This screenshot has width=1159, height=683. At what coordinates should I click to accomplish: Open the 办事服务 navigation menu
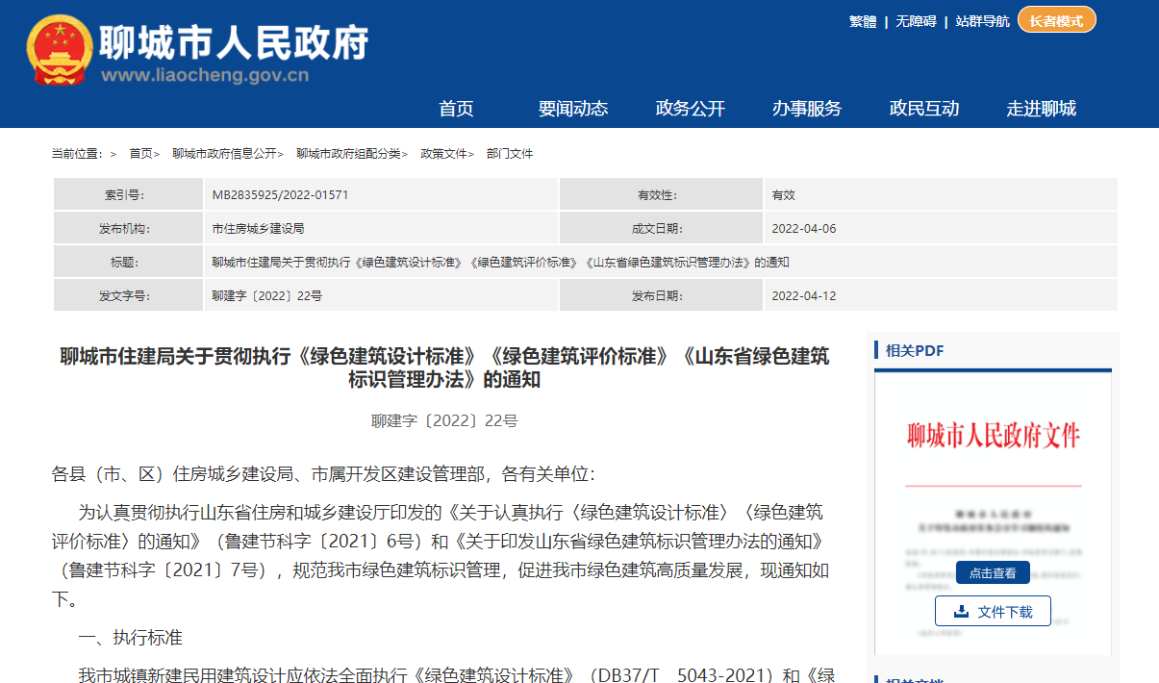coord(807,108)
